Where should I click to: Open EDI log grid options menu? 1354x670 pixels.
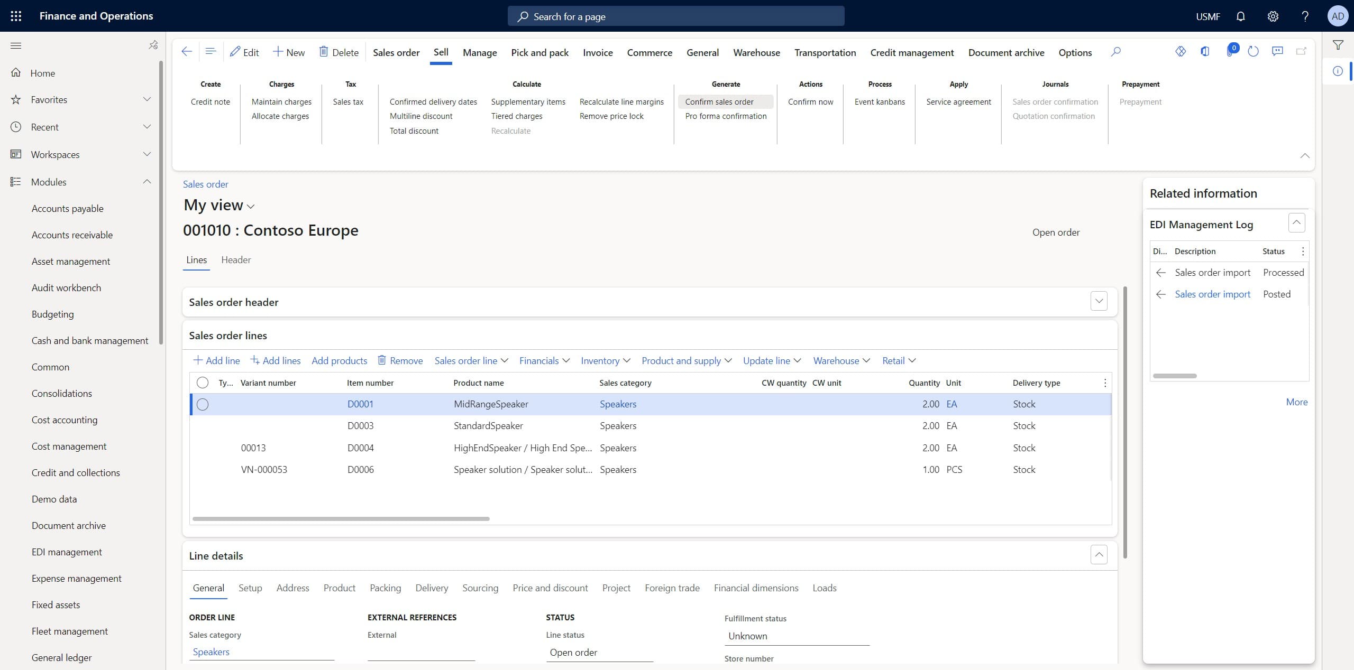coord(1303,252)
